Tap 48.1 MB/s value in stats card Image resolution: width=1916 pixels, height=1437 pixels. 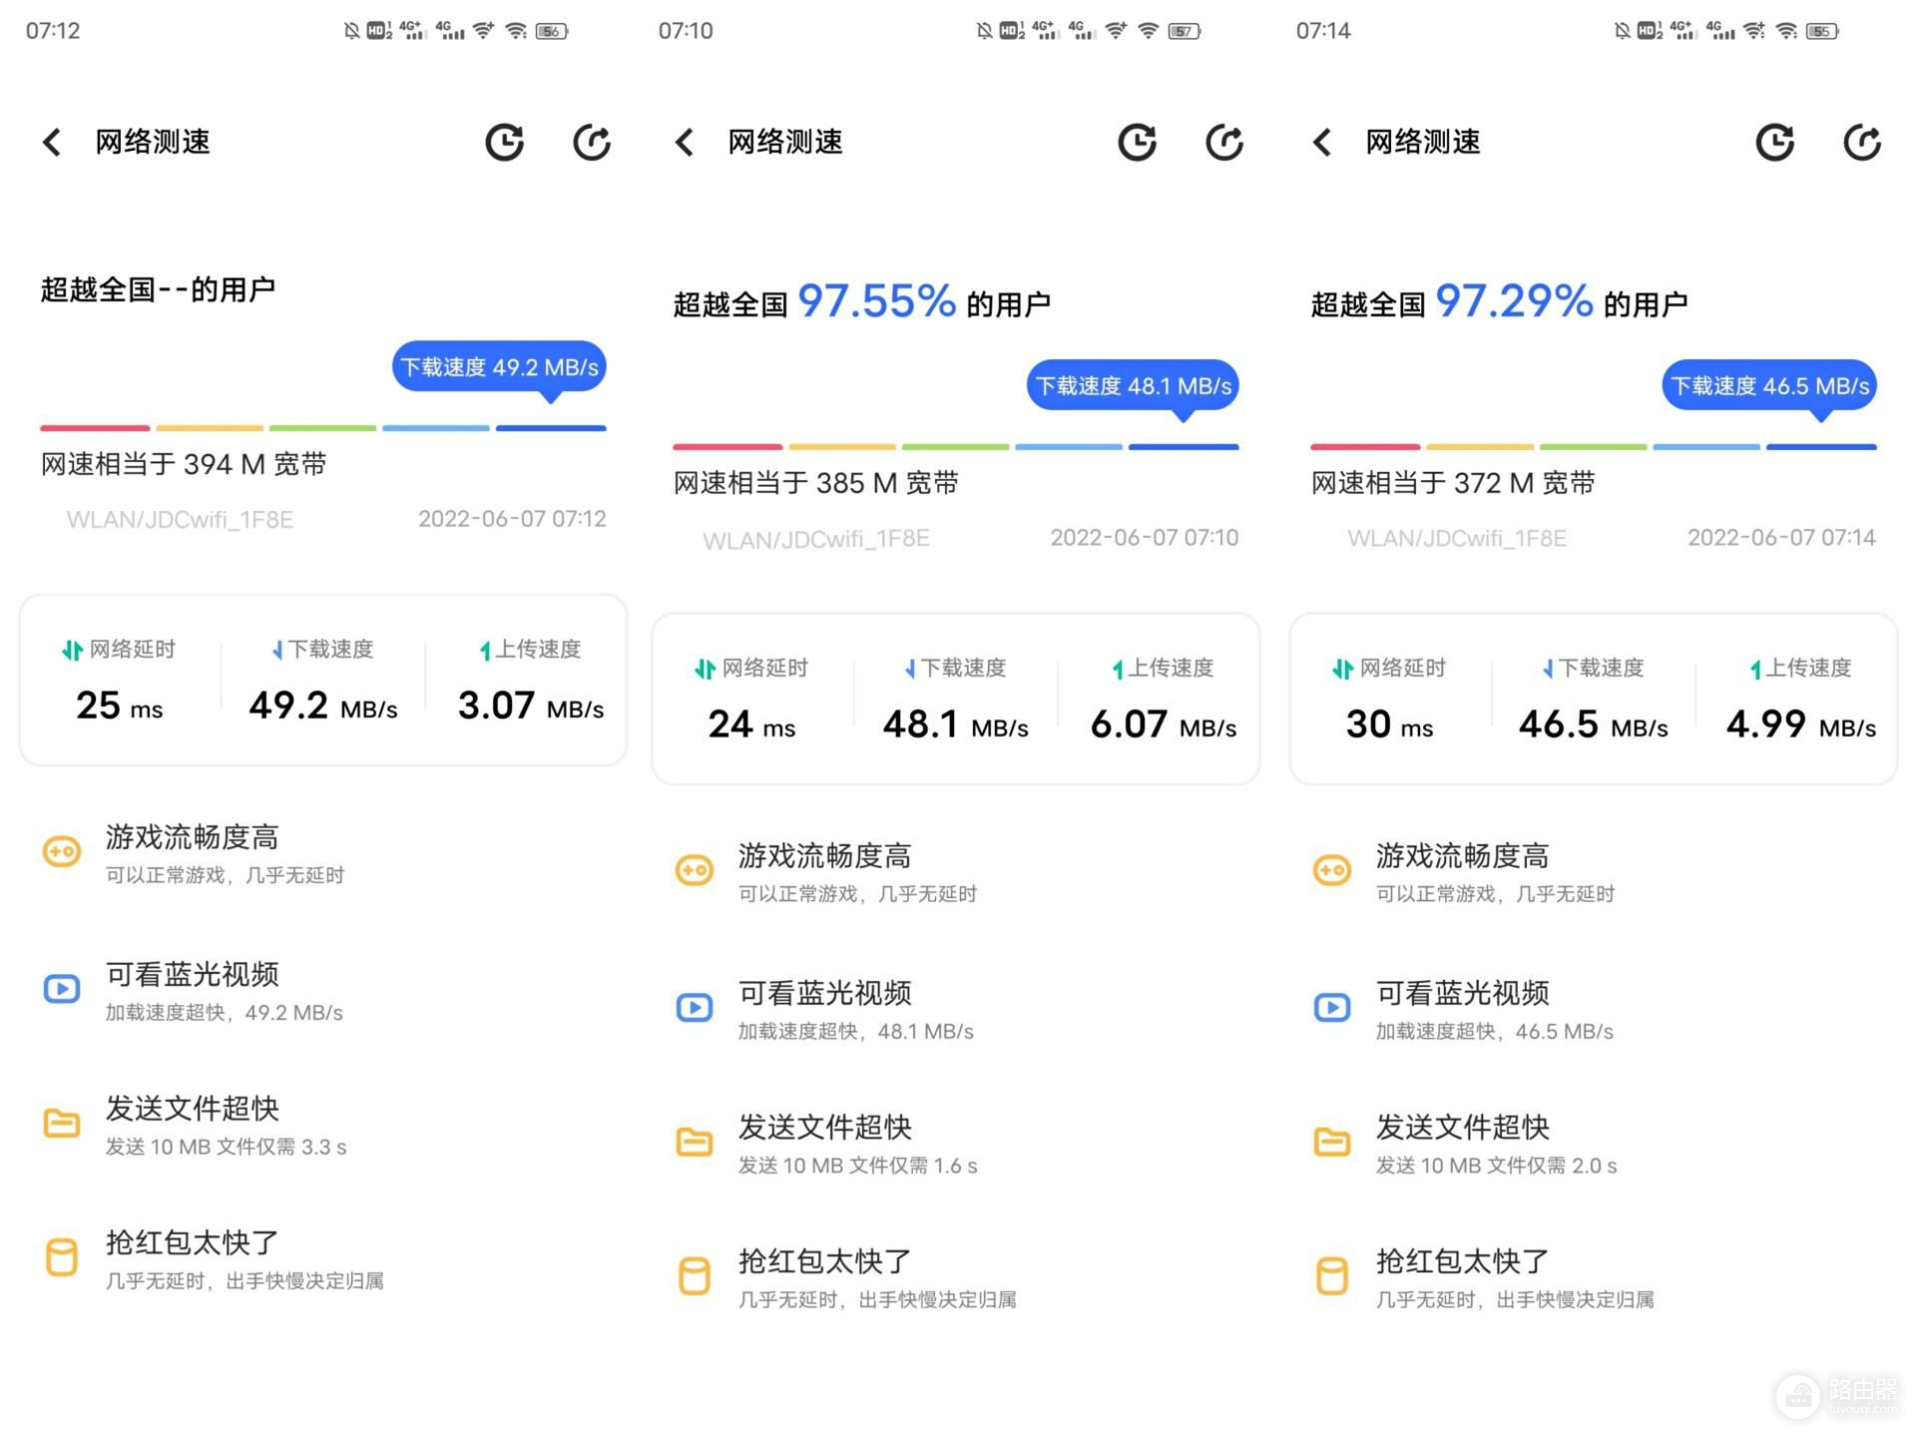coord(956,724)
